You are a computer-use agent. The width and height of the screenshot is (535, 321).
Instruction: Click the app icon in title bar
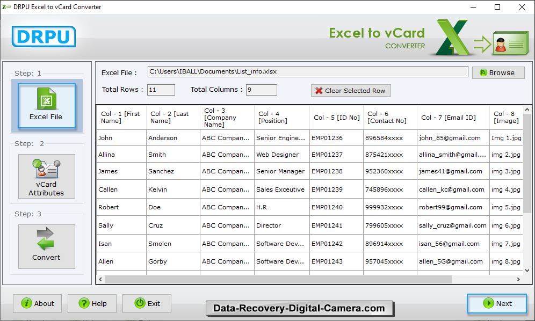6,6
